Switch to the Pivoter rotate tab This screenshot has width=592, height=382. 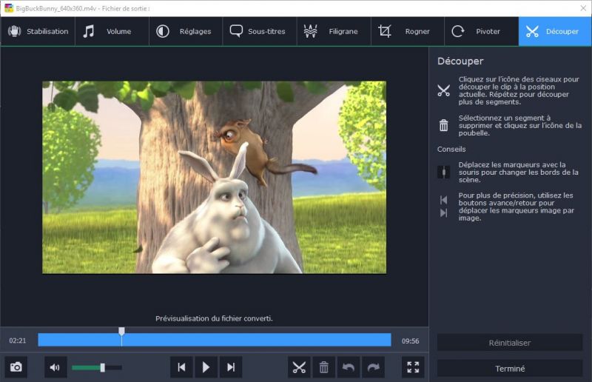tap(482, 31)
